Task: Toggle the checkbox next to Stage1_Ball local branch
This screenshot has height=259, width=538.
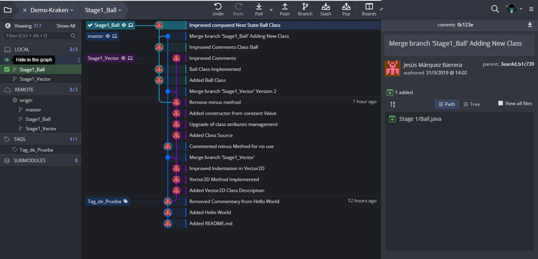Action: coord(7,70)
